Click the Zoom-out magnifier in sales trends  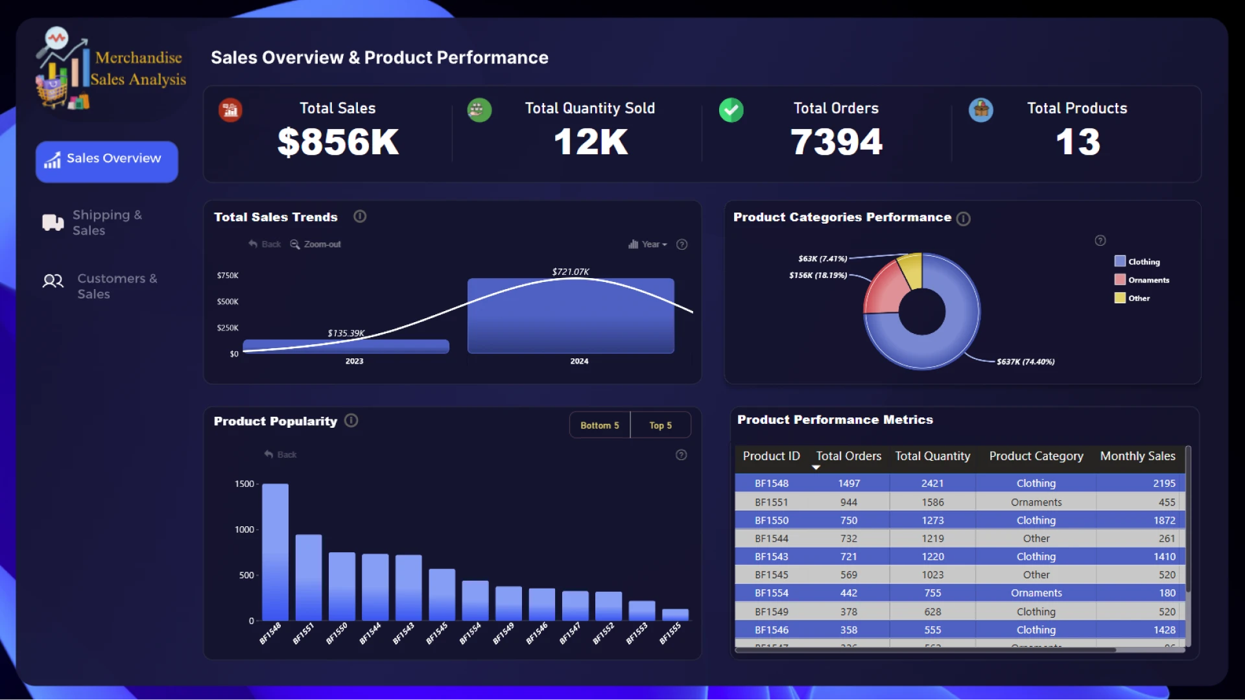[x=295, y=244]
